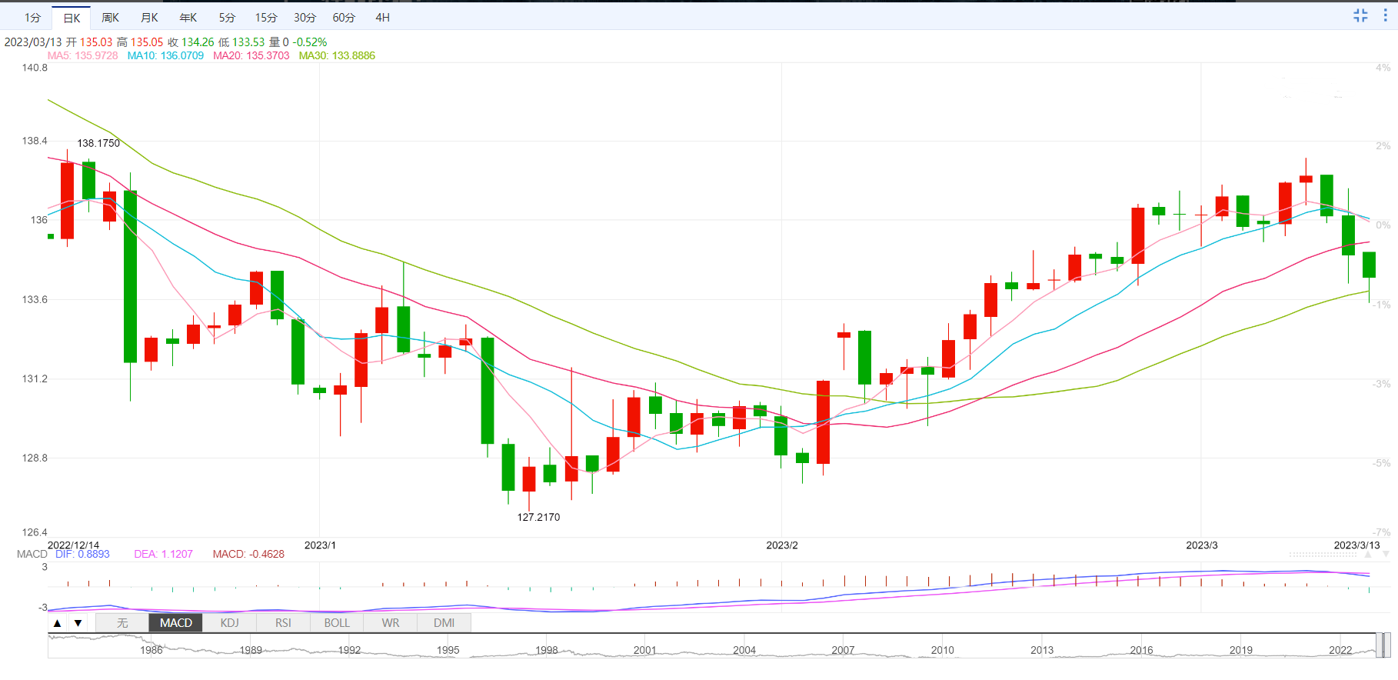Click the 140.8 price axis label
This screenshot has width=1398, height=680.
pos(35,68)
